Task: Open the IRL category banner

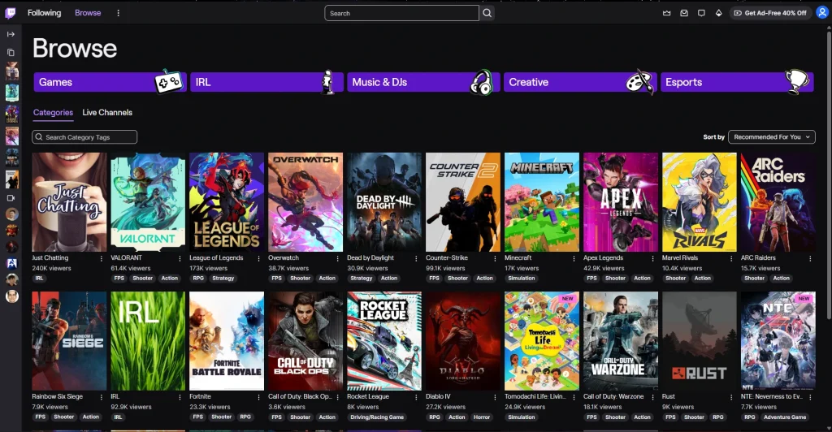Action: click(266, 82)
